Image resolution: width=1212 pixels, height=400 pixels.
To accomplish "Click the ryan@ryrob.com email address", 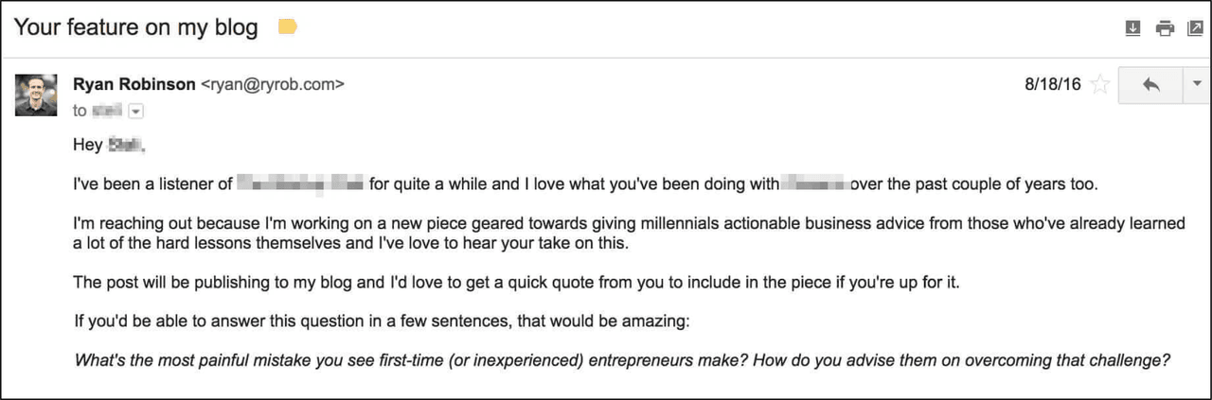I will tap(272, 84).
